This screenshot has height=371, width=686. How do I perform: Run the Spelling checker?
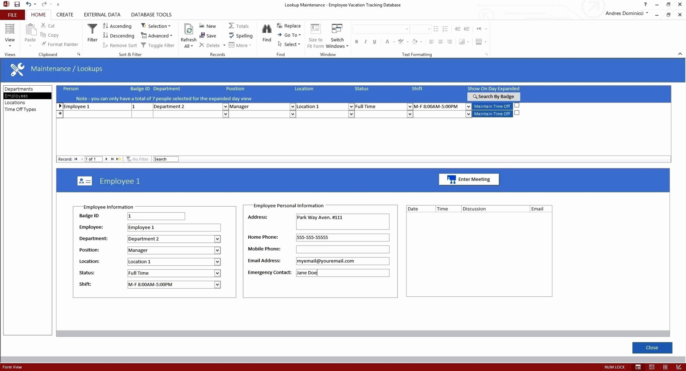(x=241, y=36)
